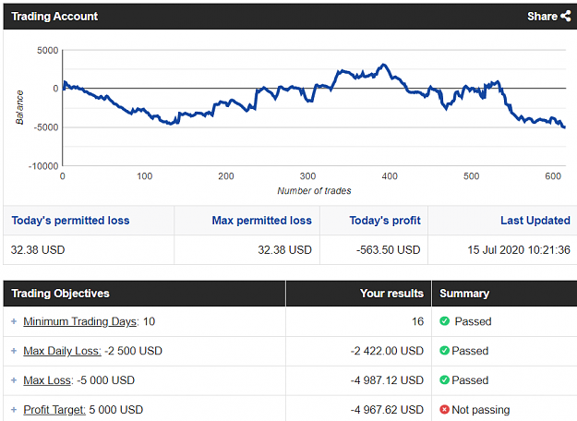The image size is (577, 421).
Task: Open the Profit Target link
Action: pyautogui.click(x=54, y=410)
